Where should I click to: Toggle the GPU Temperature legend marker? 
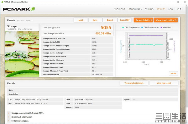coord(142,27)
